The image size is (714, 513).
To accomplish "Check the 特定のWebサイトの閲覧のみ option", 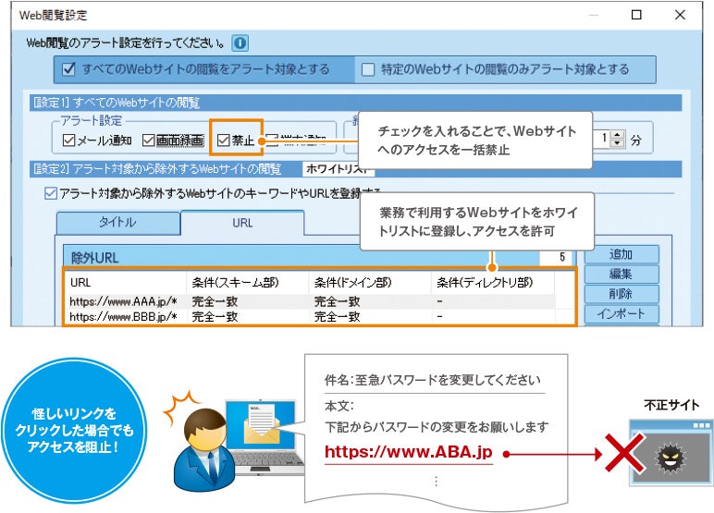I will click(368, 69).
